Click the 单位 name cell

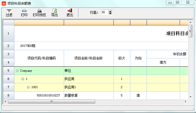point(89,71)
